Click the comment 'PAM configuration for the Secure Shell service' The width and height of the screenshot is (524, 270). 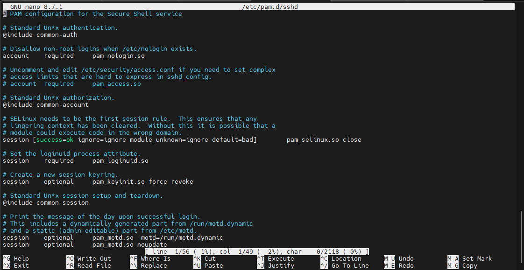96,14
